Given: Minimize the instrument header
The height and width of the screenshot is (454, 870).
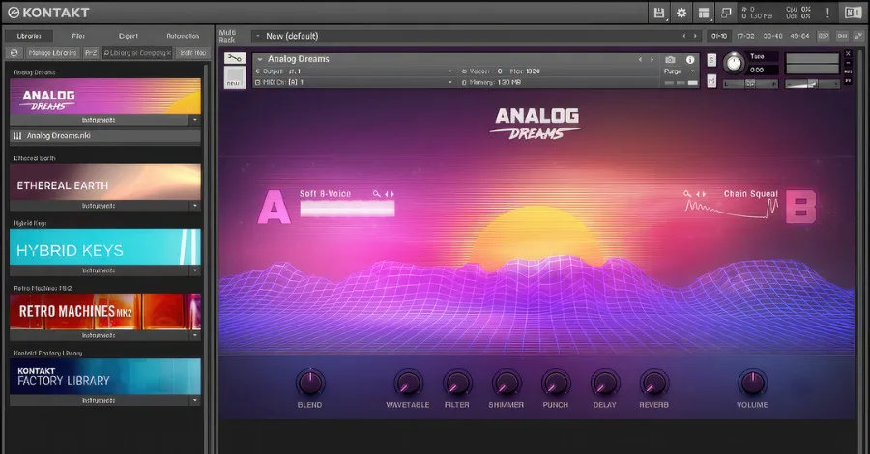Looking at the screenshot, I should [x=848, y=63].
